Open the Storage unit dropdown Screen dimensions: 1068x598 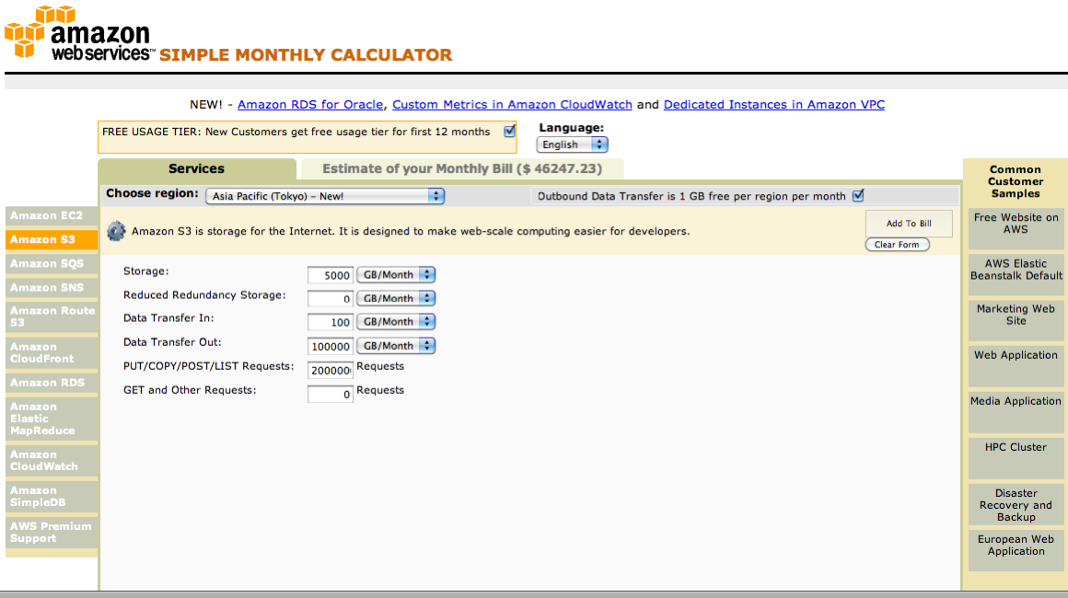(x=396, y=275)
